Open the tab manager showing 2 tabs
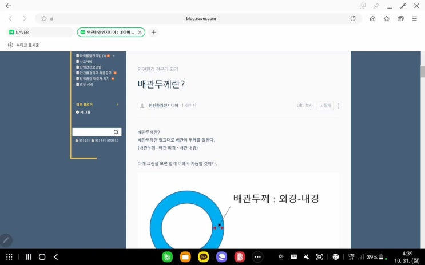425x265 pixels. (400, 19)
